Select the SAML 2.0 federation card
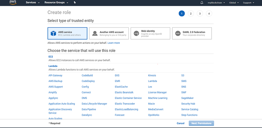262x128 pixels. 192,33
